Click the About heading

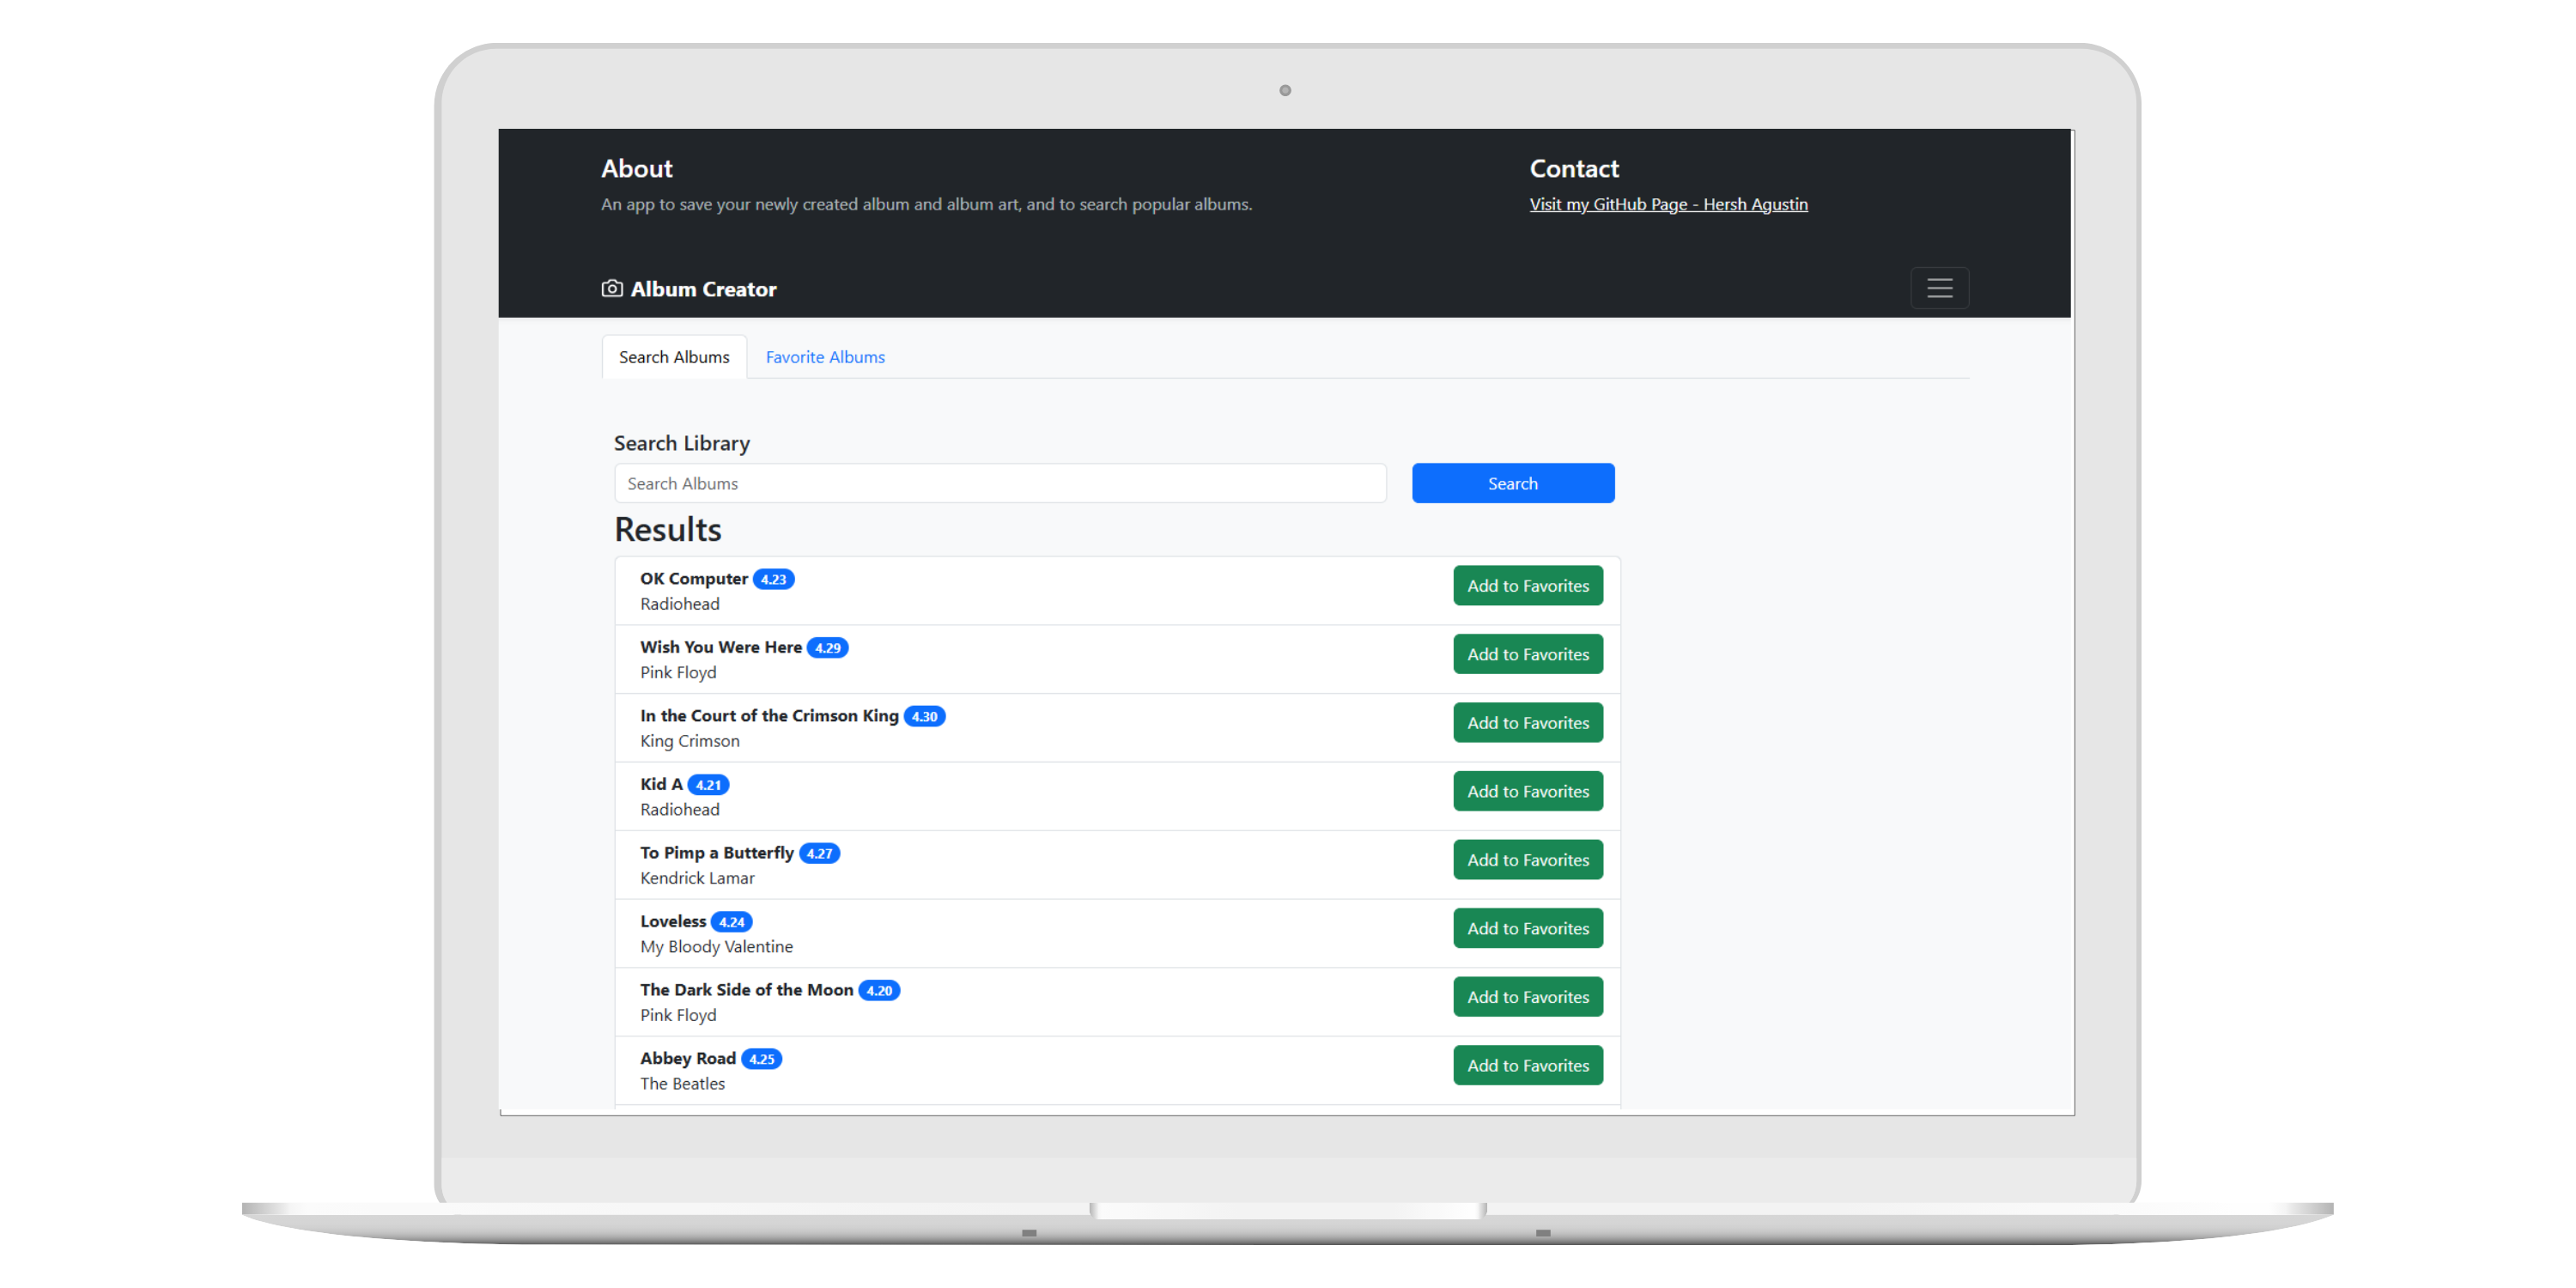637,168
